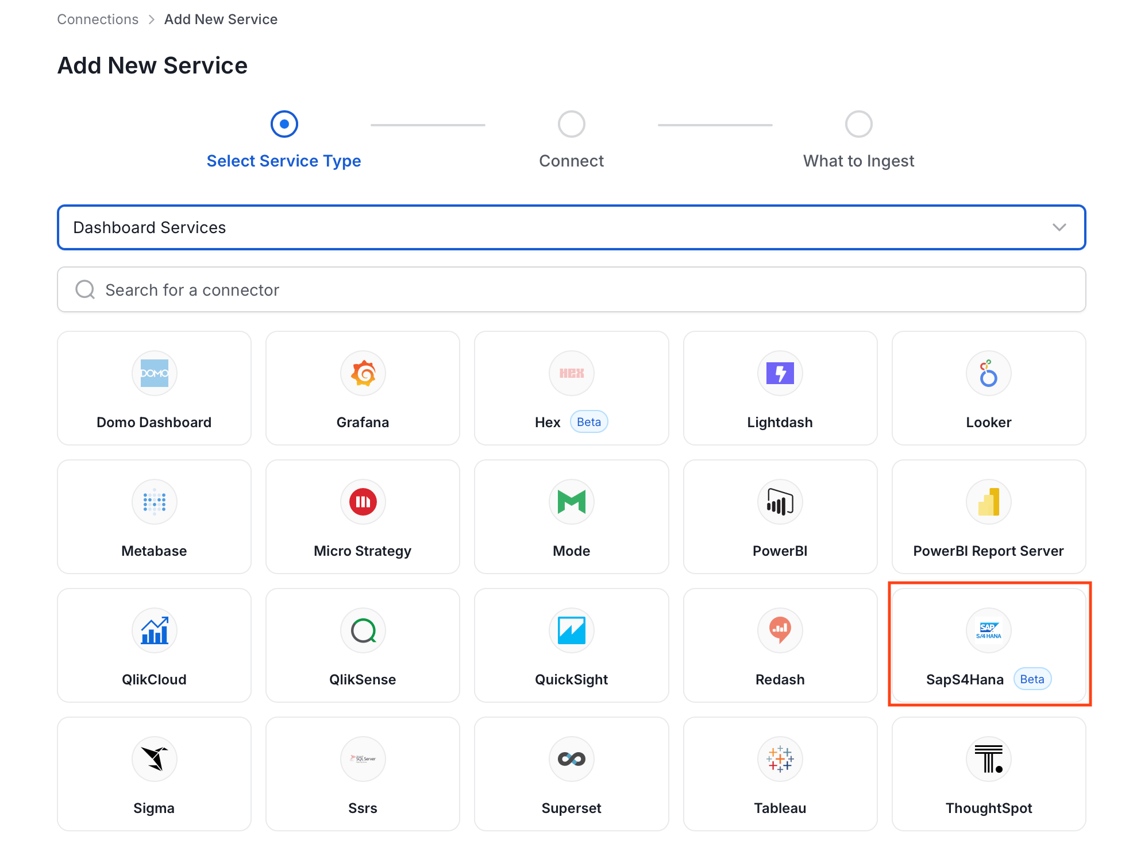Click the QlikCloud card label

tap(154, 679)
